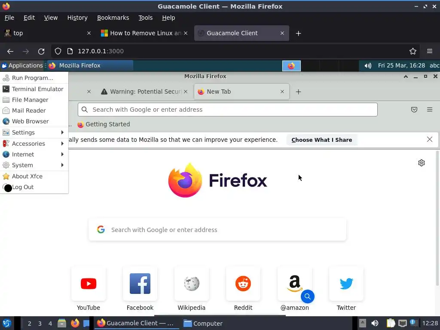Screen dimensions: 440x330
Task: Click the Google search box on page
Action: tap(217, 230)
